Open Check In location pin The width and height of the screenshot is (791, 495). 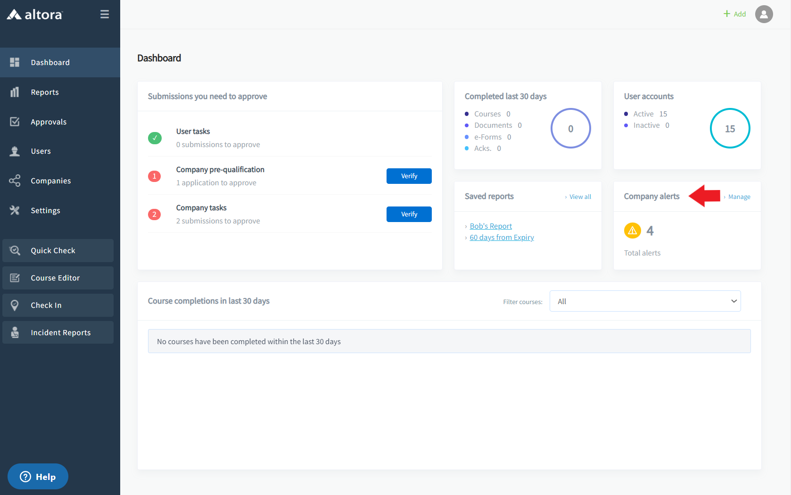(x=15, y=305)
